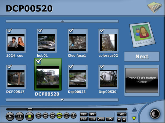Viewport: 165px width, 123px height.
Task: Click the round camera lens button
Action: [155, 114]
